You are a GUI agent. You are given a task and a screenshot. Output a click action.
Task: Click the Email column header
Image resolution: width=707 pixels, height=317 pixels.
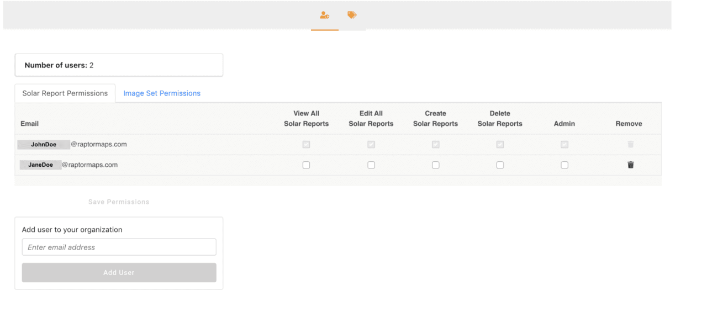coord(30,124)
